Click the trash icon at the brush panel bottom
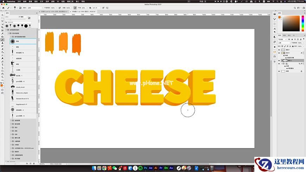The height and width of the screenshot is (172, 306). pos(34,164)
